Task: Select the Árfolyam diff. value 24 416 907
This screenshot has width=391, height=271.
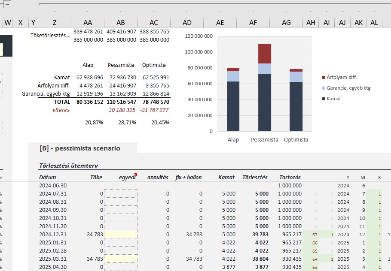Action: tap(123, 86)
